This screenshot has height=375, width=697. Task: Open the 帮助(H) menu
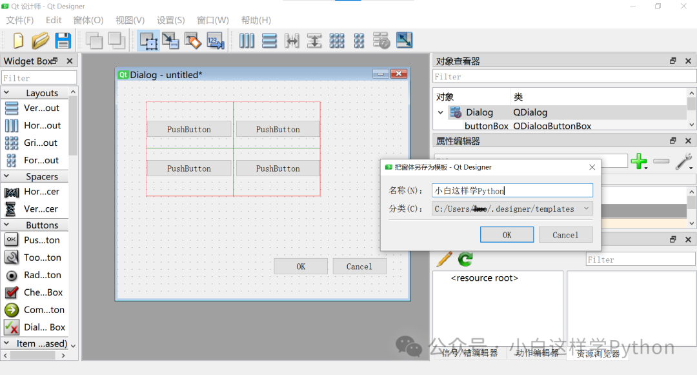[256, 20]
